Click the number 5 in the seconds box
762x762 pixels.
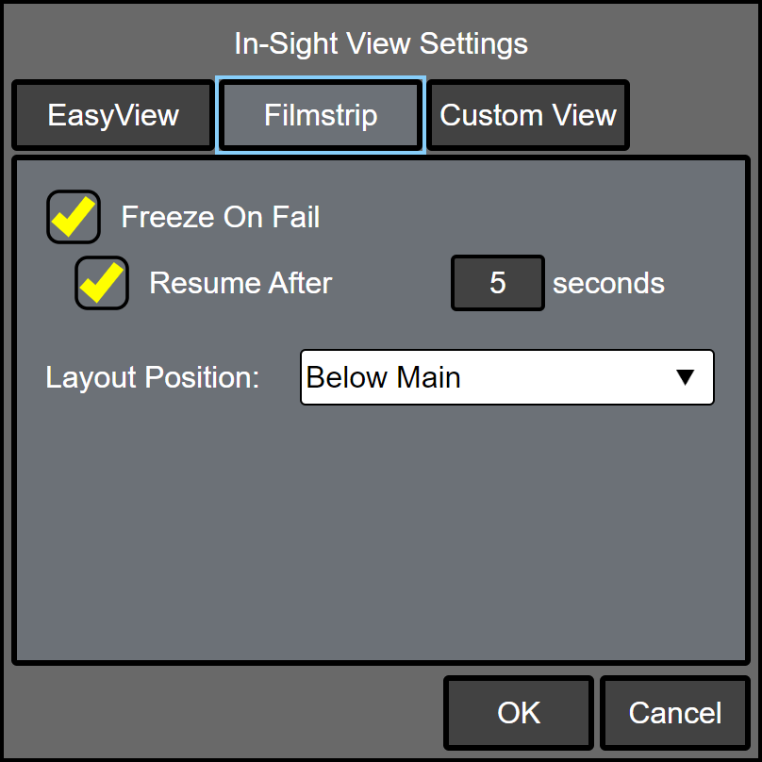tap(498, 283)
